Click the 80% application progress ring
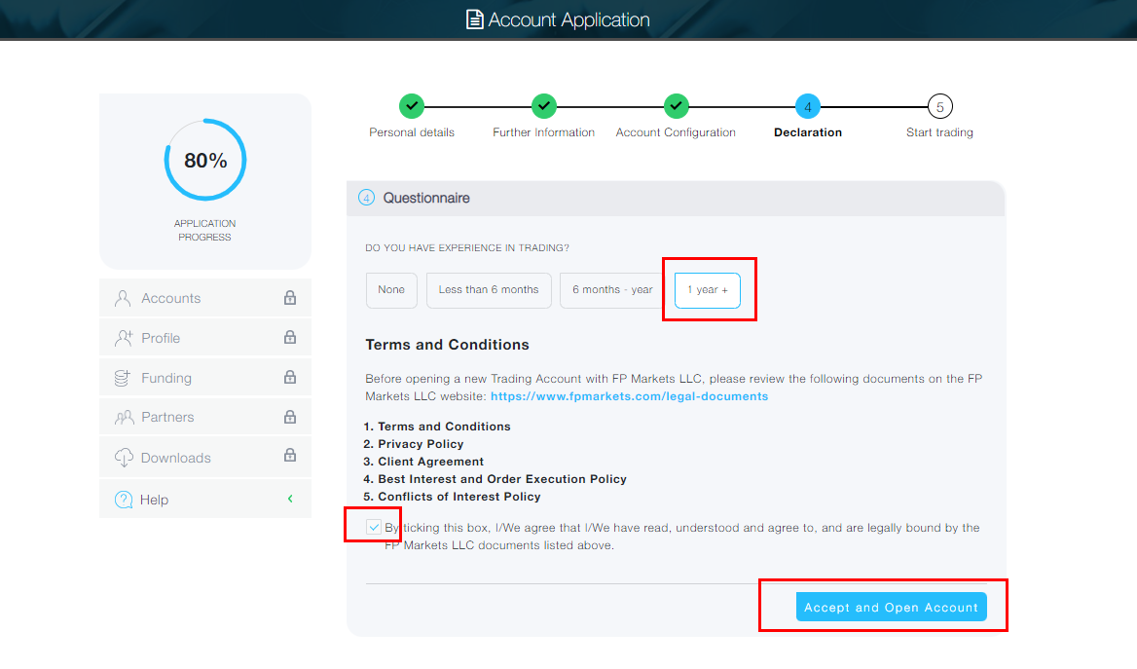 (205, 160)
